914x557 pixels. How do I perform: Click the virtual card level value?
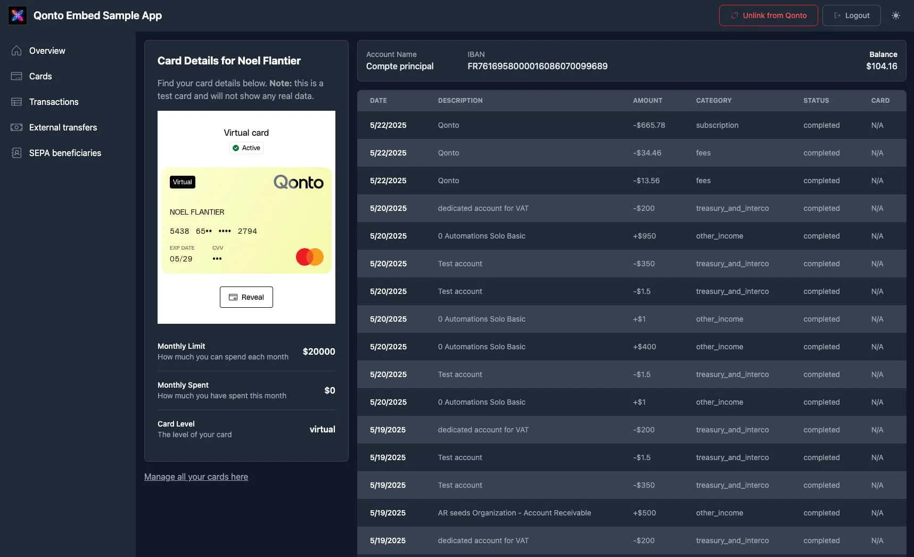pyautogui.click(x=323, y=429)
